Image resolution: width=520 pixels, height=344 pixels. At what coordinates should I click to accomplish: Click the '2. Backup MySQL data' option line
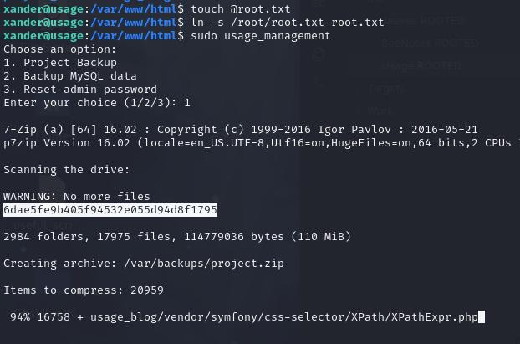pos(70,76)
